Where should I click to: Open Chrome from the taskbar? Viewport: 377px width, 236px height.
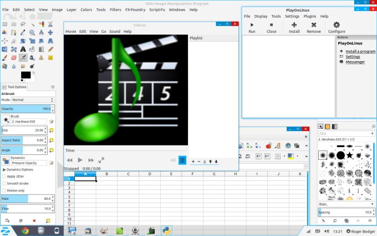[x=25, y=230]
